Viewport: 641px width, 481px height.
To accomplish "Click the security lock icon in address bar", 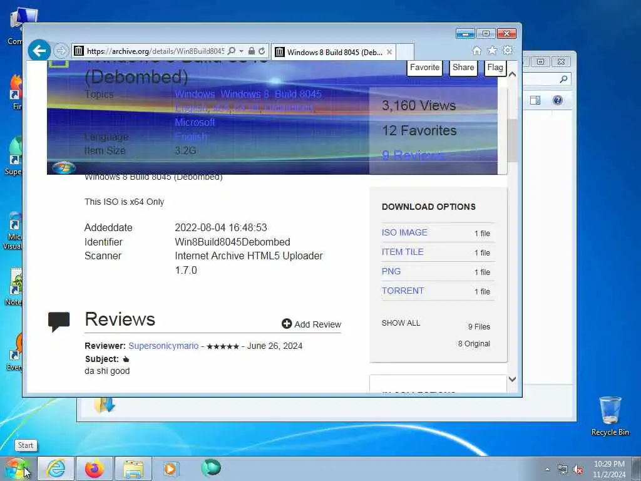I will pyautogui.click(x=252, y=51).
